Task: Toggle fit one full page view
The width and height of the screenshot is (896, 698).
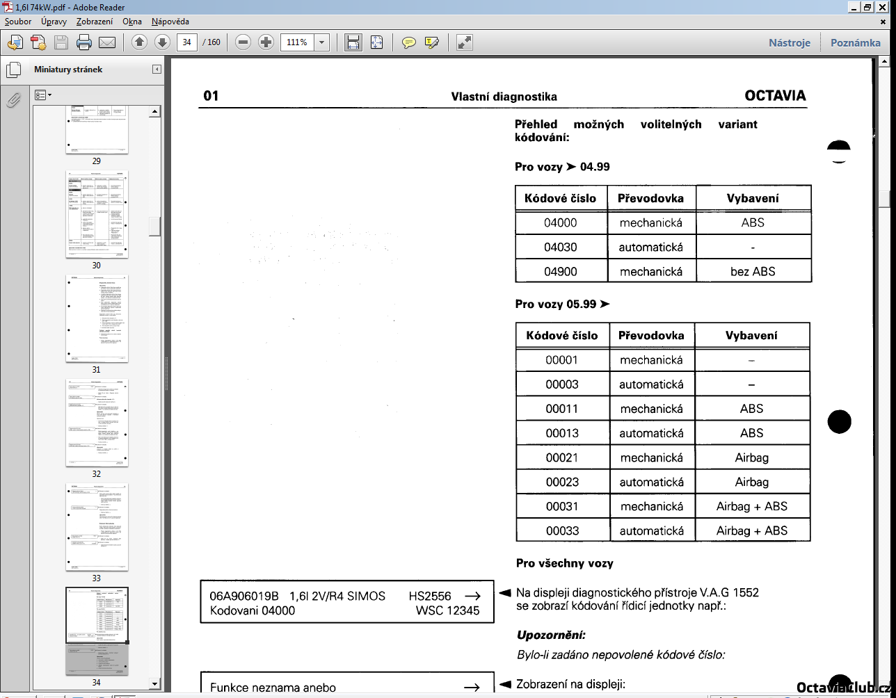Action: tap(376, 42)
